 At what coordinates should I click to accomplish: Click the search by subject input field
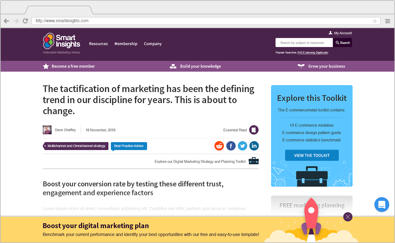click(x=304, y=43)
